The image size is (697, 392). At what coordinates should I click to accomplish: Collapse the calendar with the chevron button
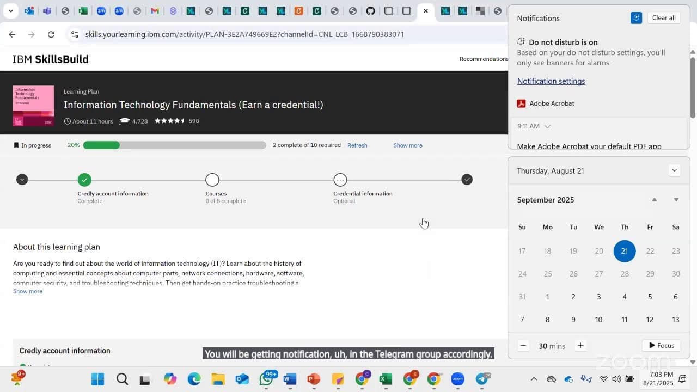tap(674, 170)
